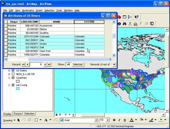Pause map drawing

(x=70, y=114)
